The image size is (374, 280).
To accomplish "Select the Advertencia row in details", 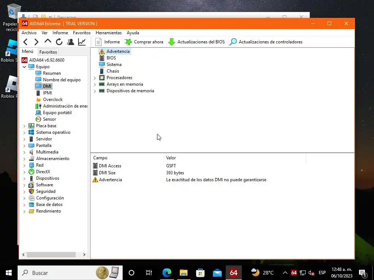I will click(x=198, y=180).
